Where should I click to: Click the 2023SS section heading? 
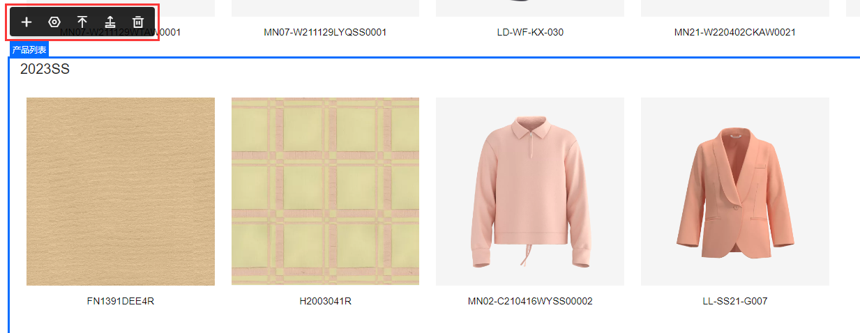(45, 69)
